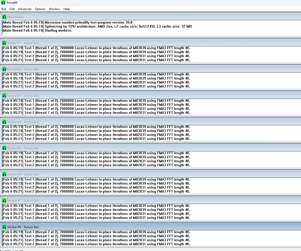
Task: Open the Options menu
Action: 40,9
